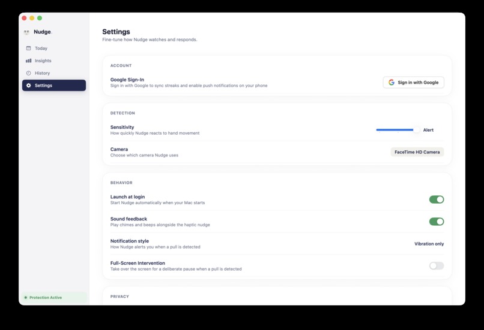Click the Sensitivity slider thumb
484x330 pixels.
tap(416, 130)
